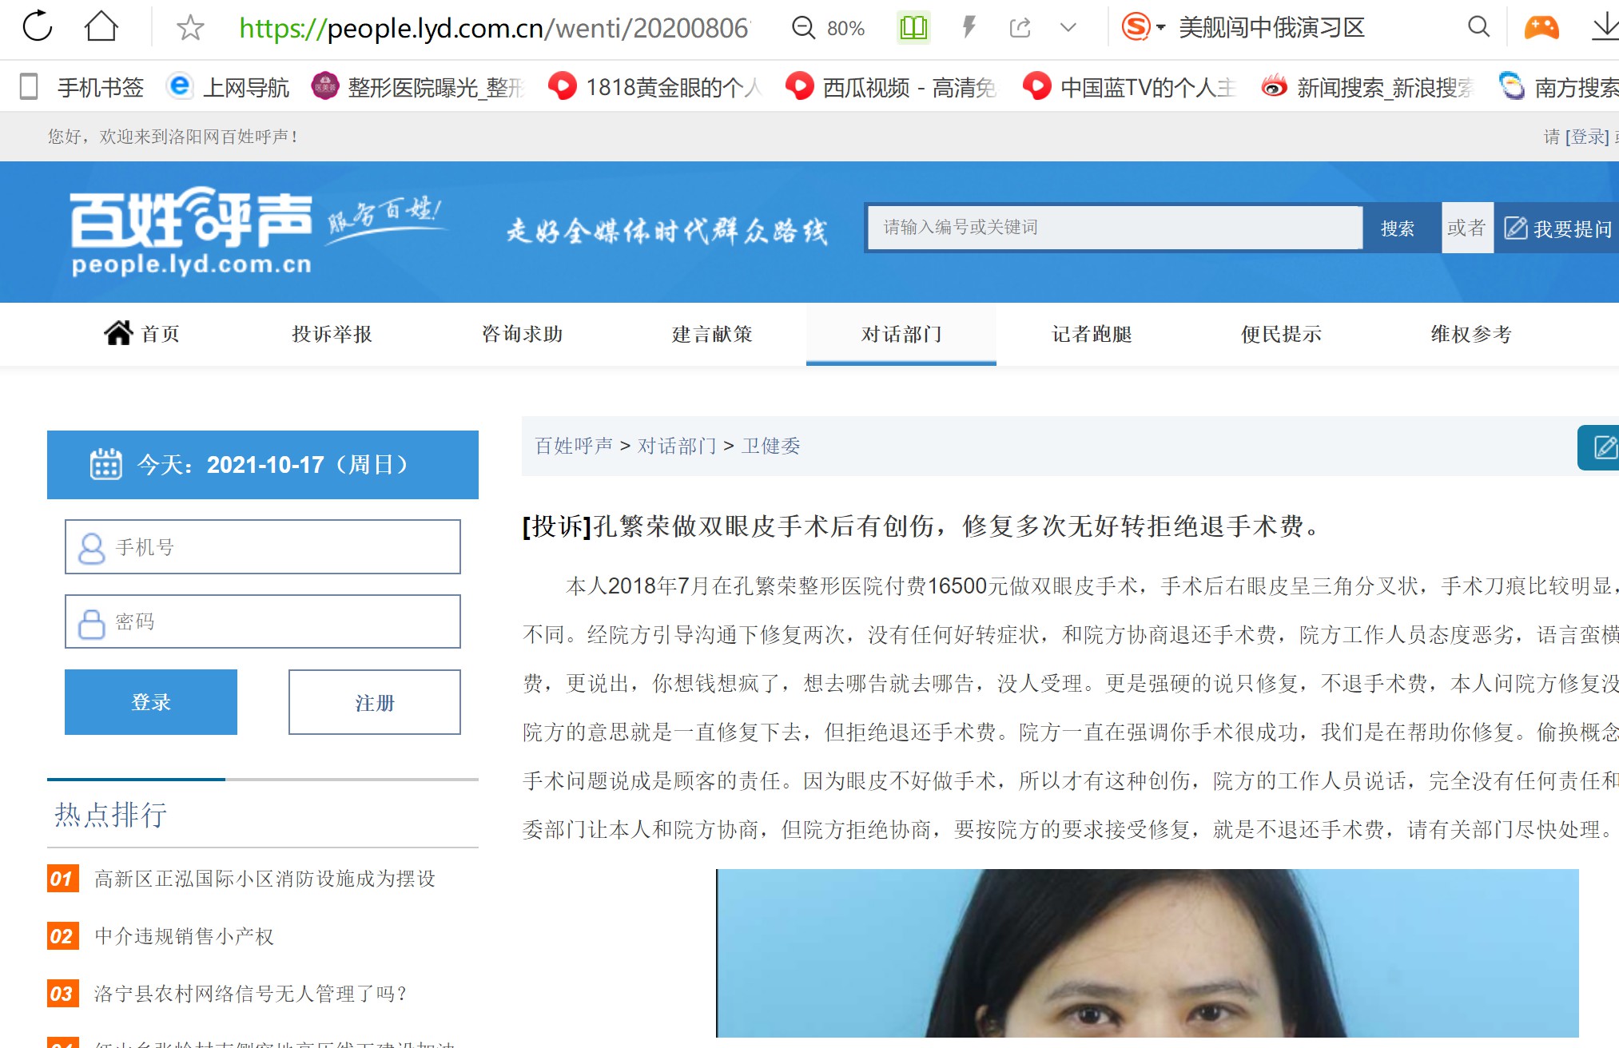1619x1048 pixels.
Task: Open 整形医院曝光 bookmark
Action: tap(417, 86)
